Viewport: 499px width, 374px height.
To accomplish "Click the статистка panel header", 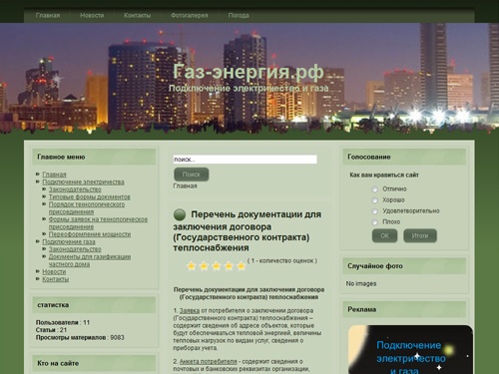I will point(94,305).
